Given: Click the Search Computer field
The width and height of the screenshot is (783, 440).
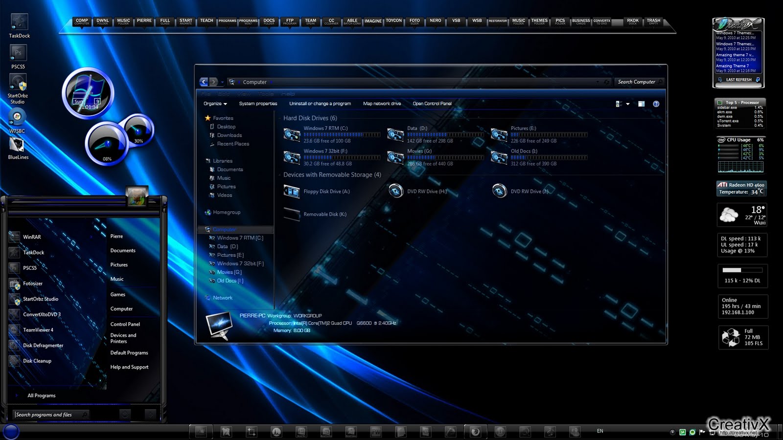Looking at the screenshot, I should tap(640, 82).
